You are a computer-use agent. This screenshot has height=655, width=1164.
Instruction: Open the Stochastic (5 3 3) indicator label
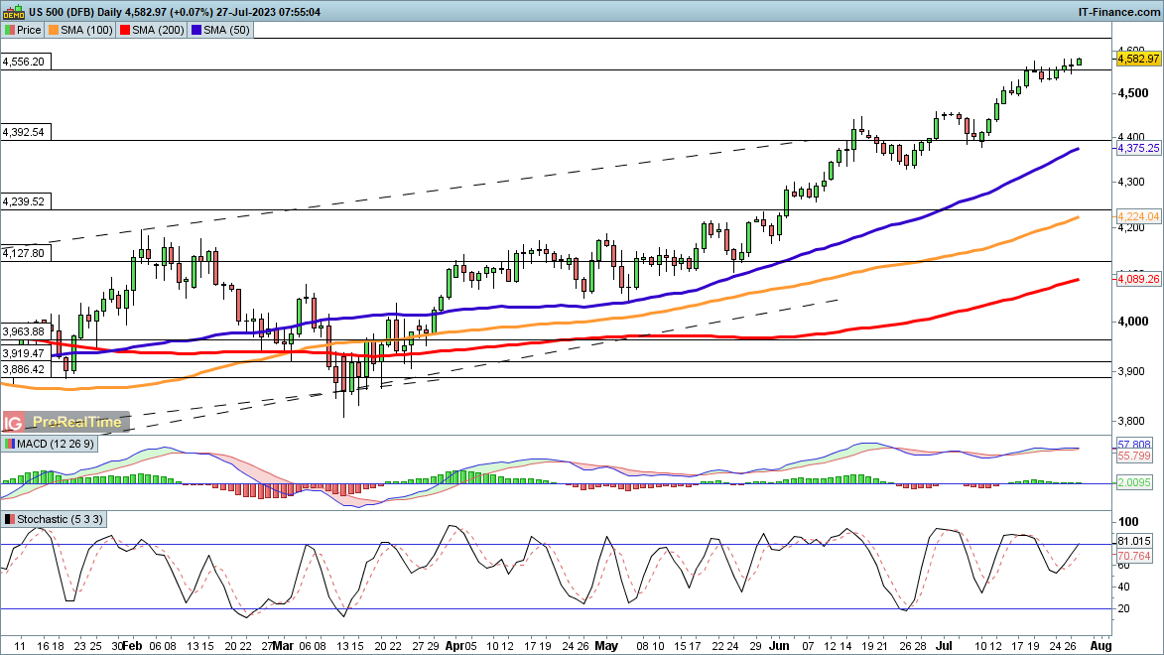coord(54,519)
